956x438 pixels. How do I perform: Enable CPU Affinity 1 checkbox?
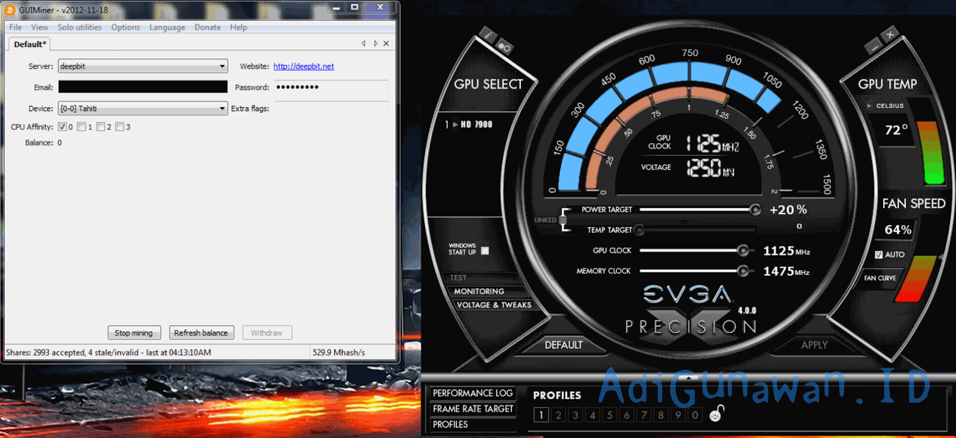click(81, 127)
